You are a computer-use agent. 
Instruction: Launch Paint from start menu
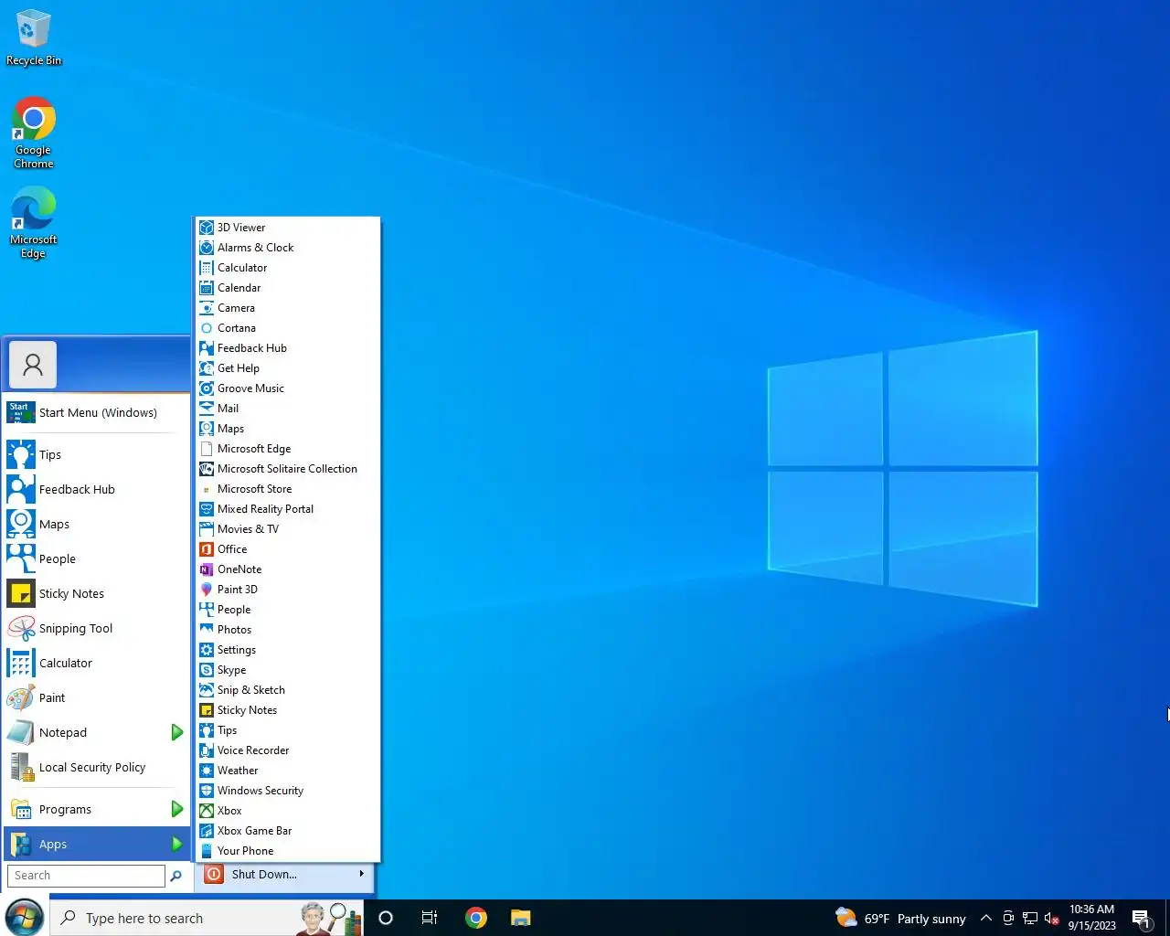[97, 697]
